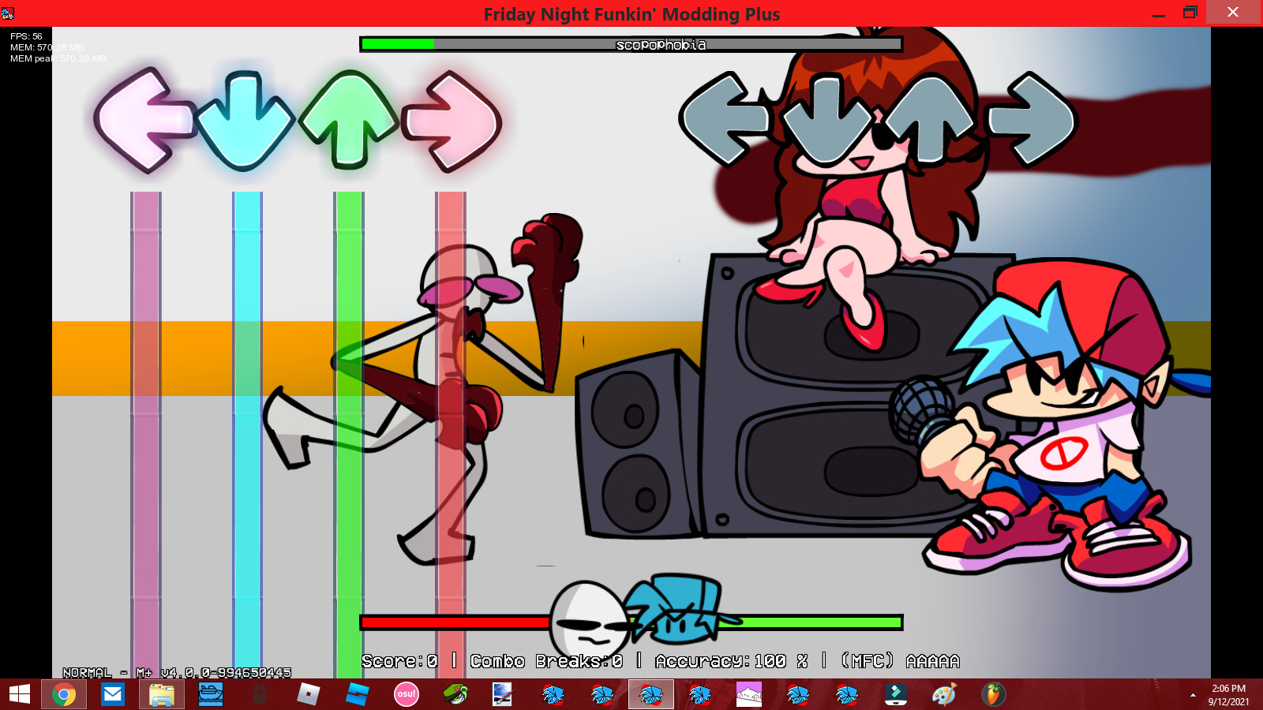Click the MEM peak counter text
Viewport: 1263px width, 710px height.
click(58, 58)
